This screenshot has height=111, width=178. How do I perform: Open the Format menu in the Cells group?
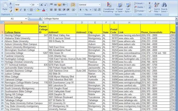[140, 11]
